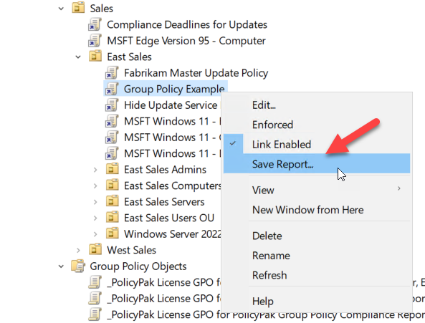Click the Group Policy Objects container icon
The width and height of the screenshot is (425, 323).
tap(78, 266)
